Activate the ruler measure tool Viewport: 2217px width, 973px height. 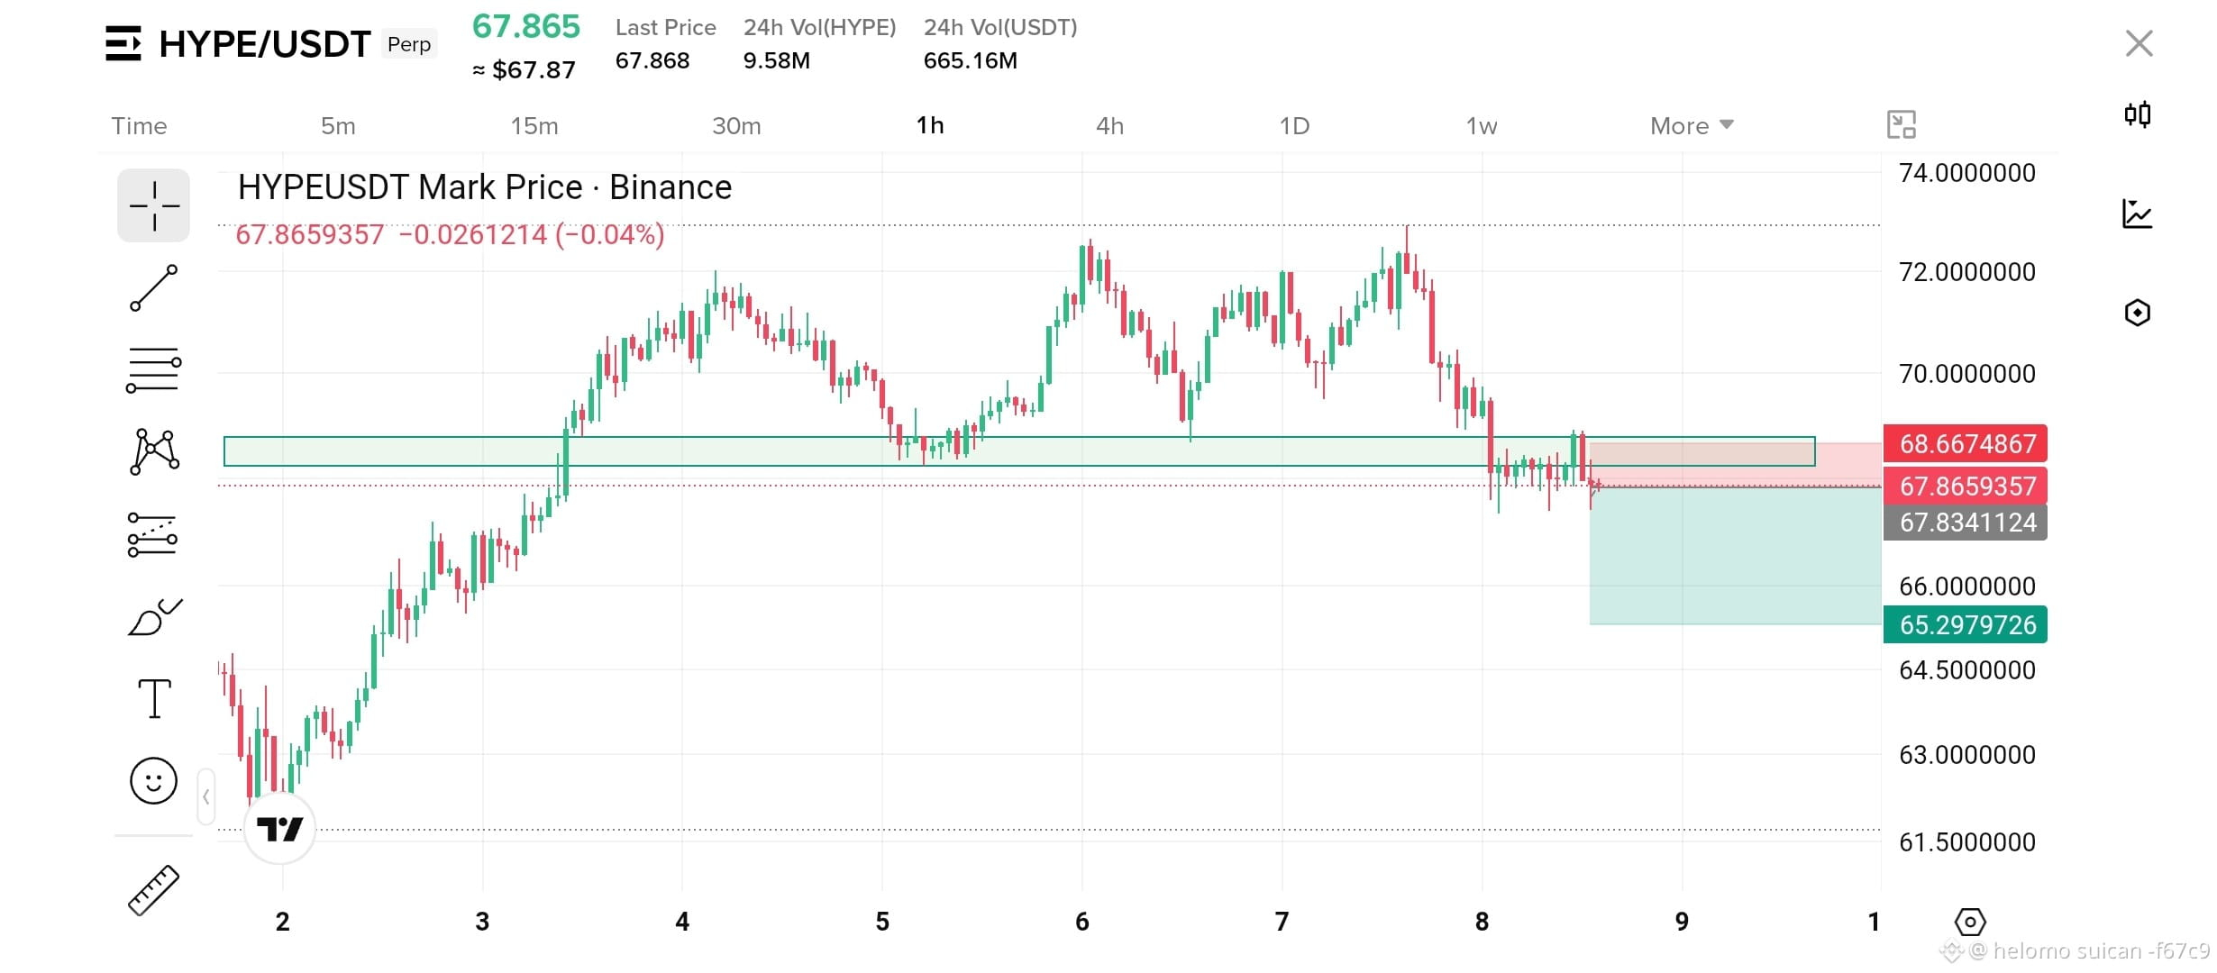(153, 890)
